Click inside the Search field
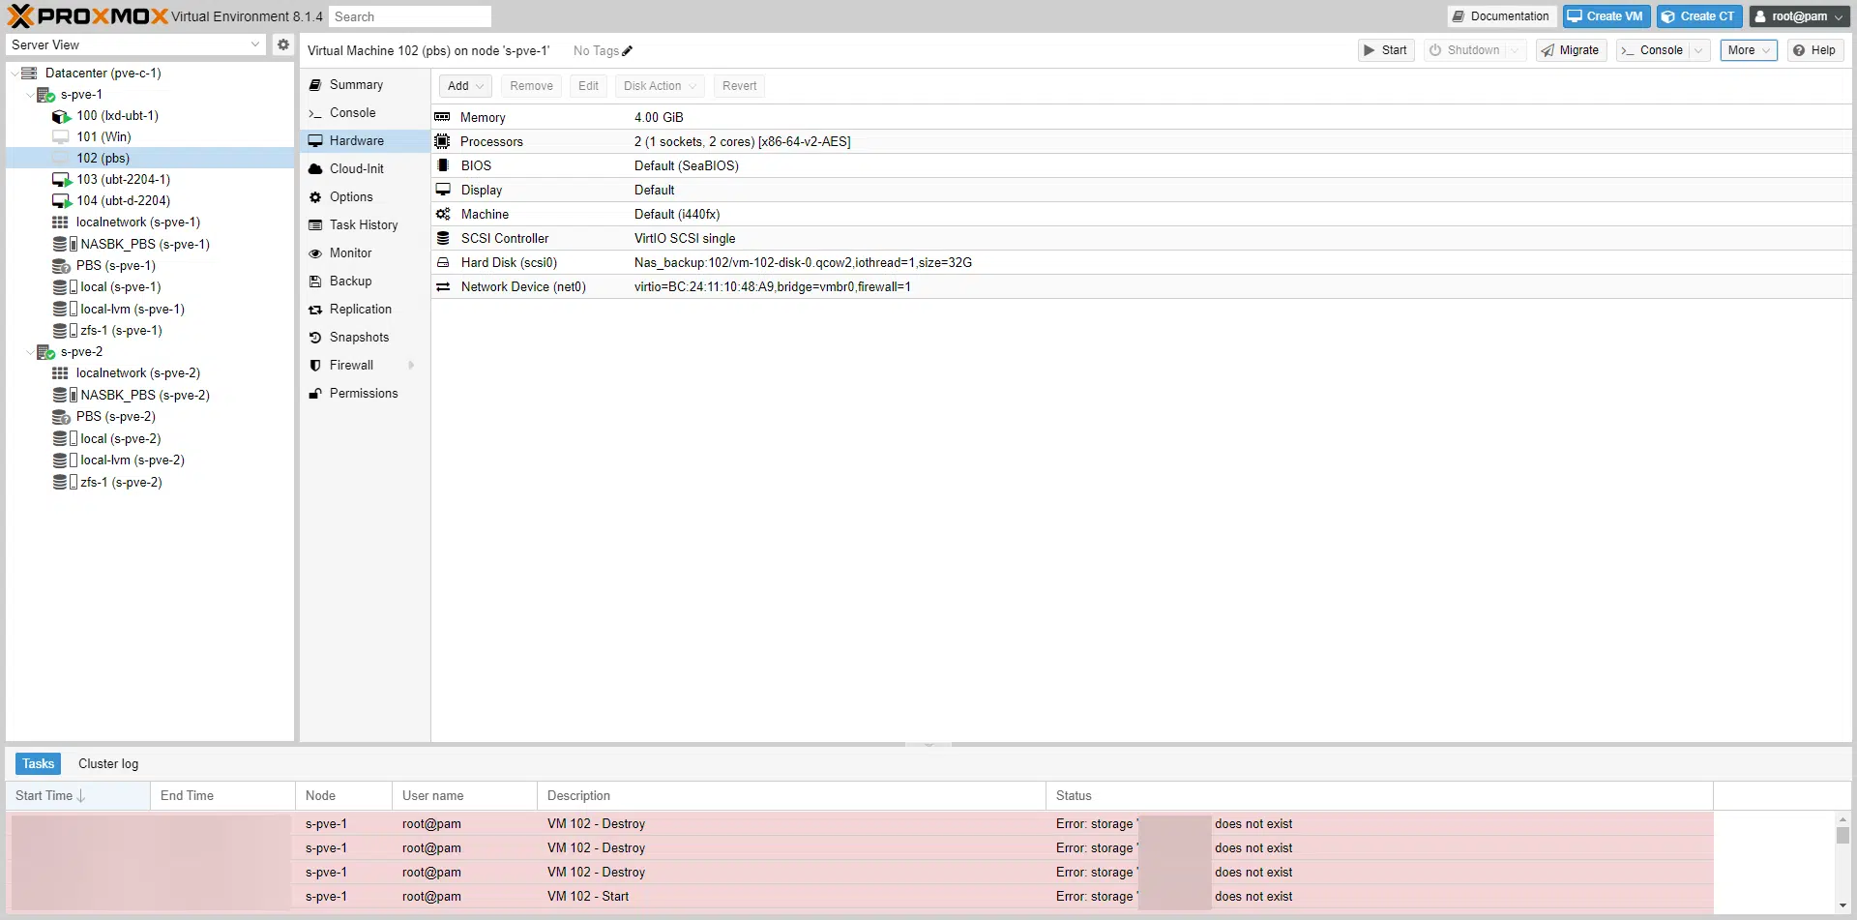Screen dimensions: 1857x920 tap(410, 15)
